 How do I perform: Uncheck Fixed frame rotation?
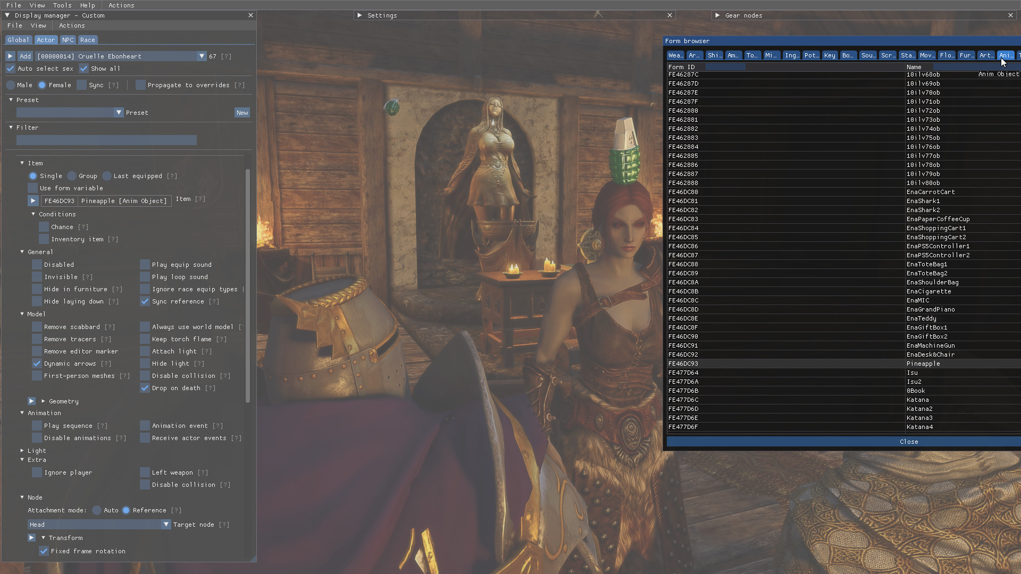tap(44, 551)
